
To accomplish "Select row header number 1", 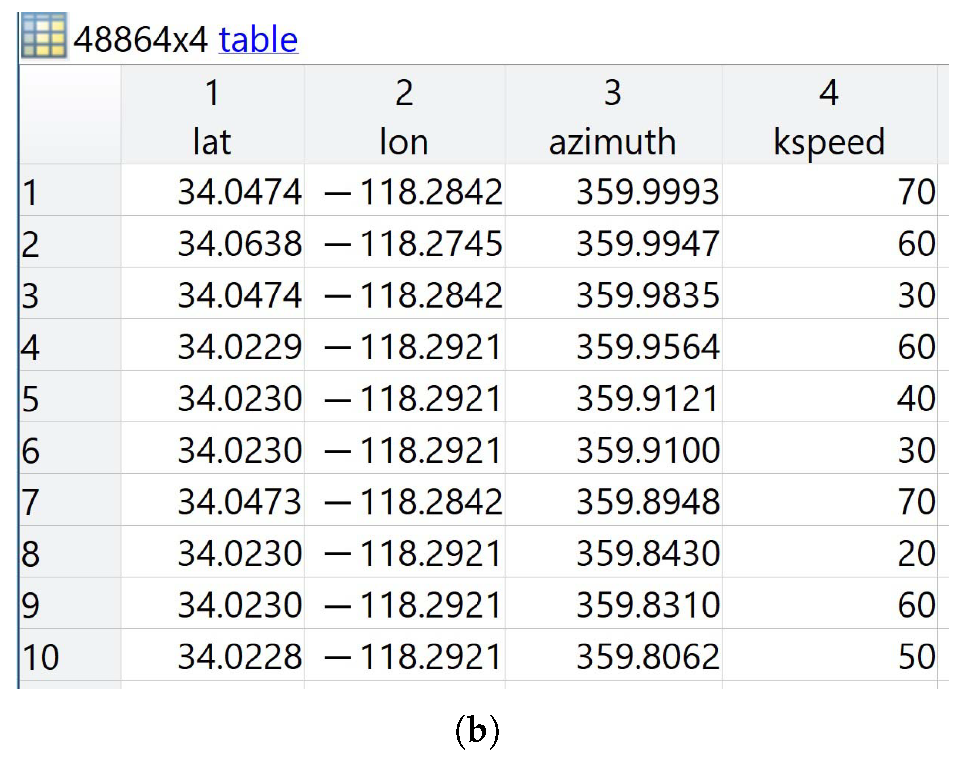I will click(69, 192).
